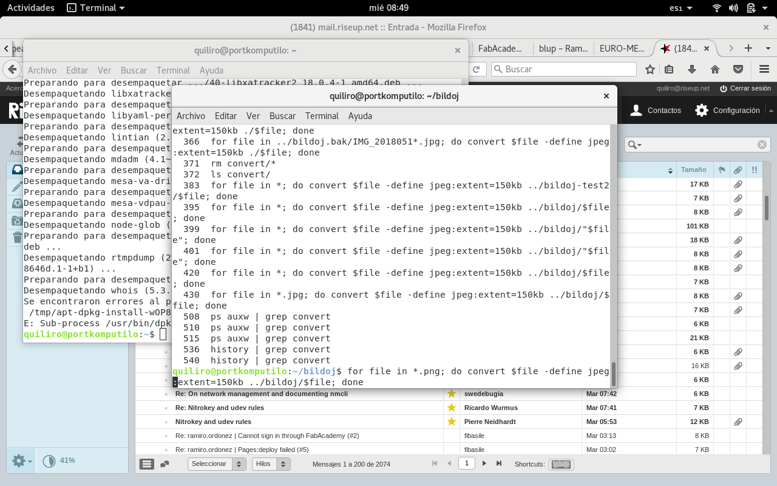Toggle star flag on swedebugia message

pos(451,394)
